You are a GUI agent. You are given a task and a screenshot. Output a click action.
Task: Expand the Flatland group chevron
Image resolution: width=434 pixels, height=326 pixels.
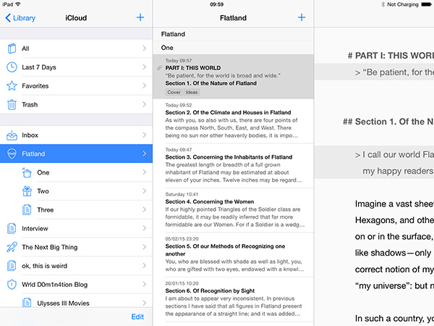click(144, 154)
